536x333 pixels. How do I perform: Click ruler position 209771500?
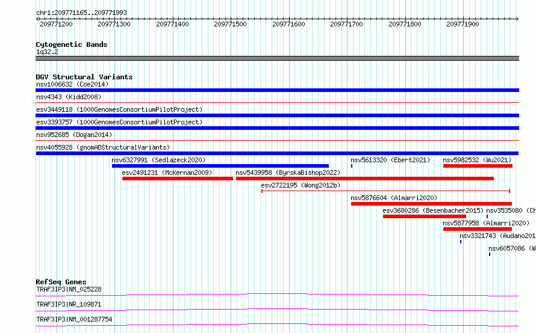pyautogui.click(x=231, y=24)
